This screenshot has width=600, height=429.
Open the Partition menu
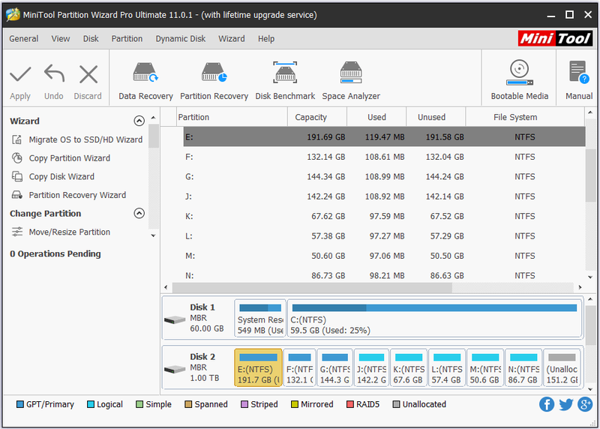(127, 39)
